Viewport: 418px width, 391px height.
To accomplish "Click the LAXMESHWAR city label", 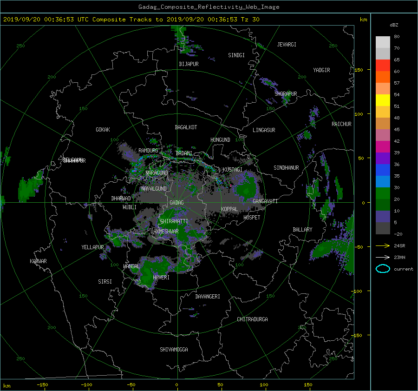I will pyautogui.click(x=164, y=232).
